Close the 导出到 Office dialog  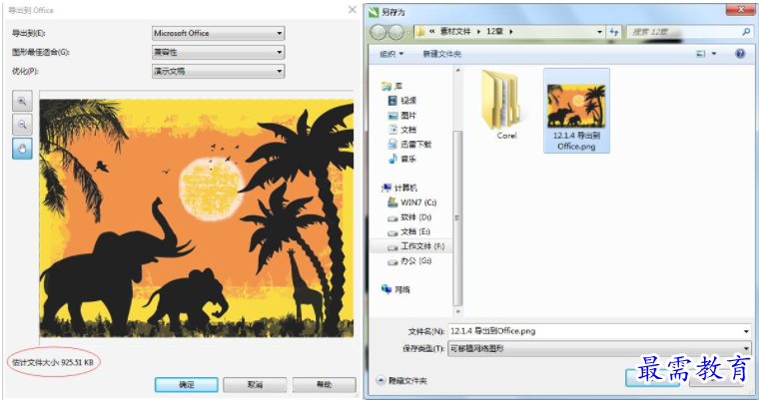click(x=353, y=10)
